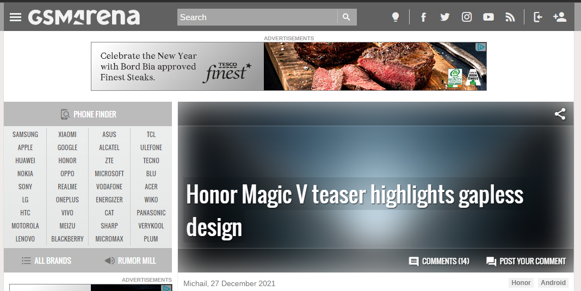Open Micromax brand page
Image resolution: width=581 pixels, height=291 pixels.
(109, 239)
